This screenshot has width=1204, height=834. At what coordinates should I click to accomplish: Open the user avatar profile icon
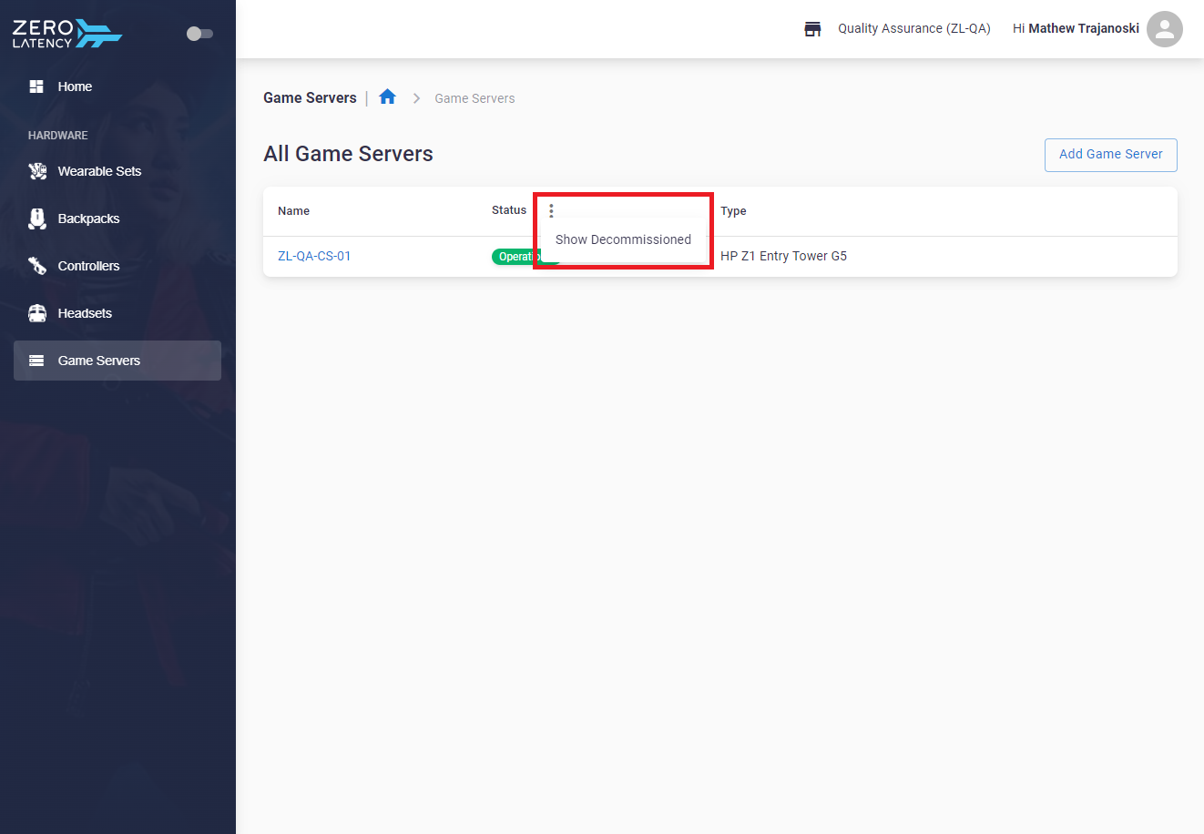tap(1165, 29)
